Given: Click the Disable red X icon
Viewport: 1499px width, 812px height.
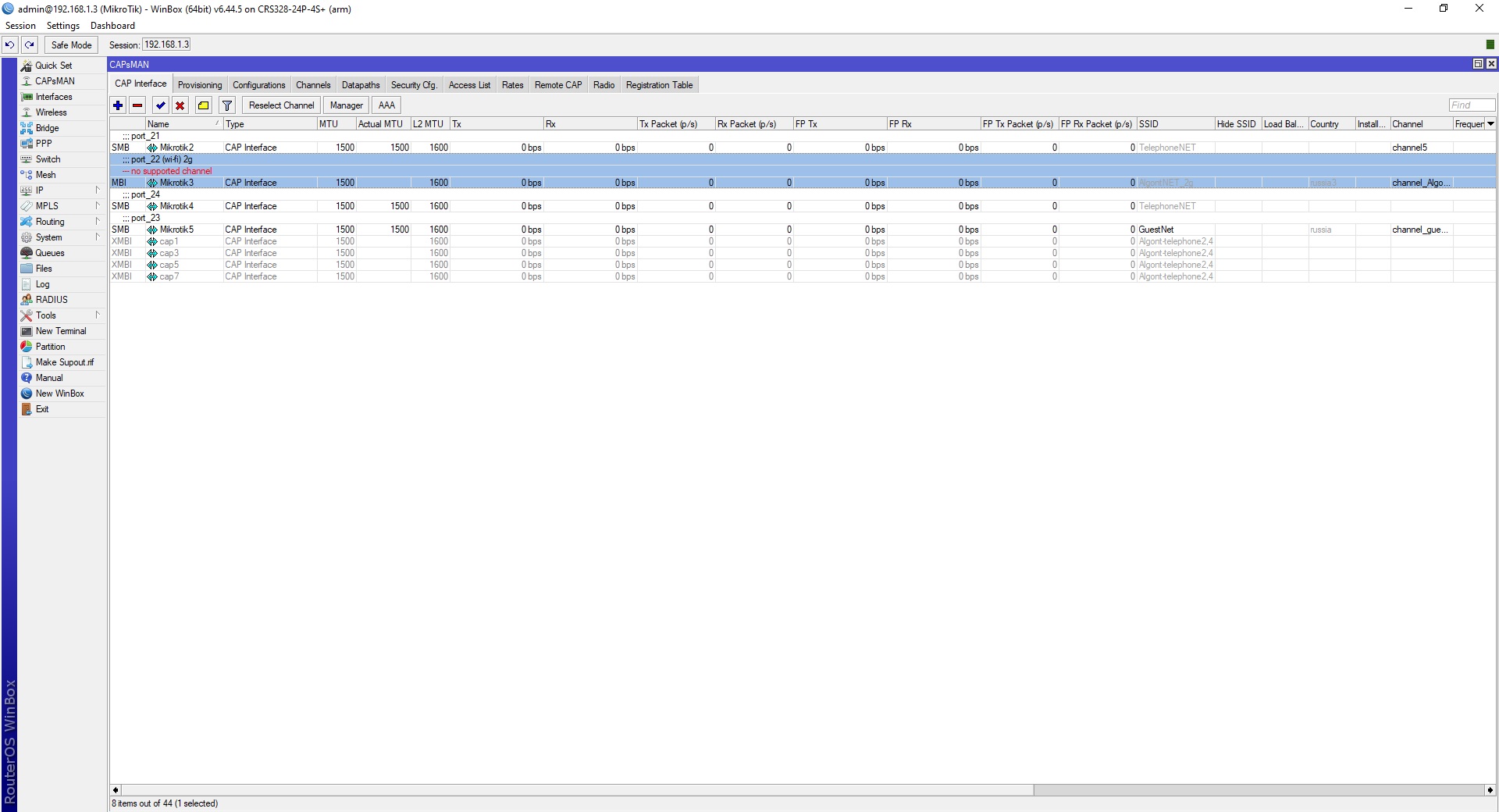Looking at the screenshot, I should (x=180, y=105).
